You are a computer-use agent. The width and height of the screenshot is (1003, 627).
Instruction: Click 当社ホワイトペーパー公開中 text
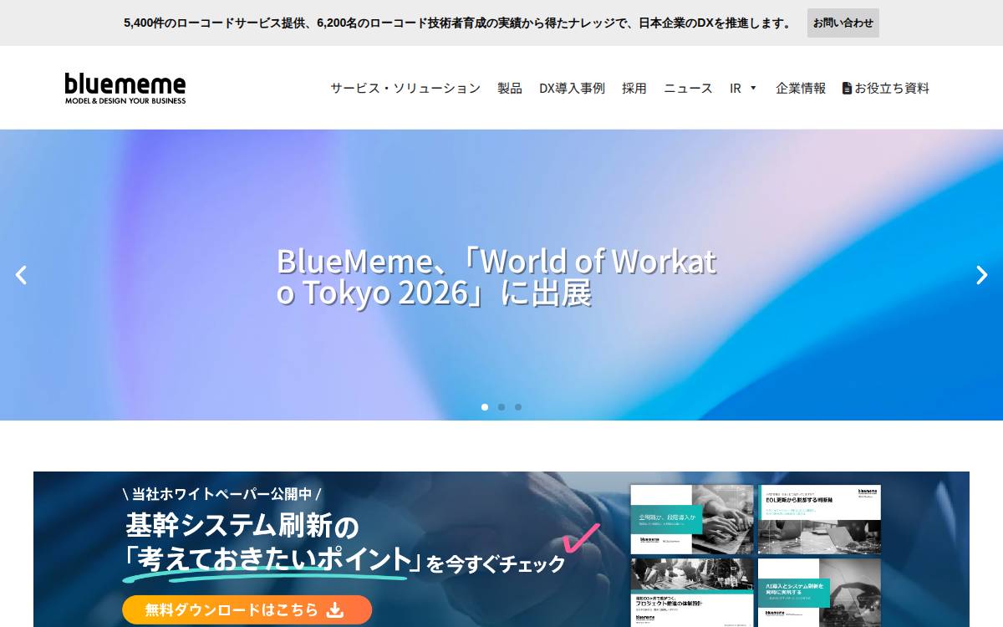click(221, 493)
